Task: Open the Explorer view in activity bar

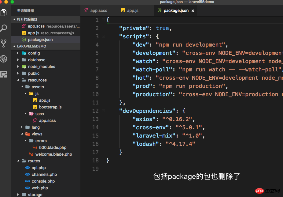Action: pyautogui.click(x=4, y=13)
